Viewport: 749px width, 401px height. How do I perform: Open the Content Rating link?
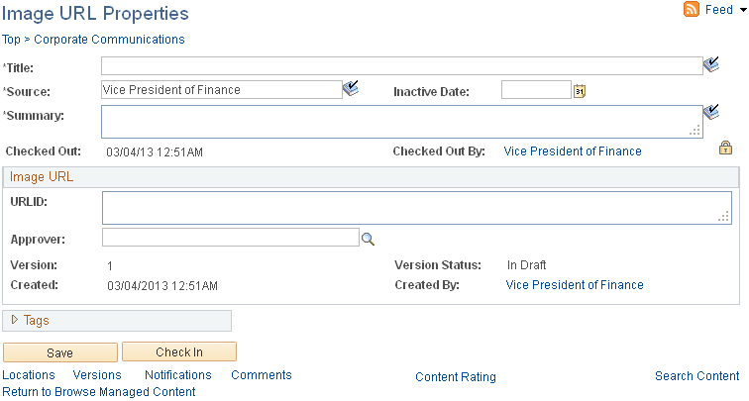pos(456,377)
